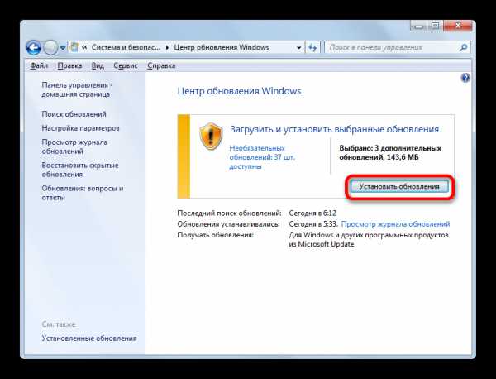Open the address bar history dropdown
Viewport: 496px width, 379px height.
coord(299,48)
